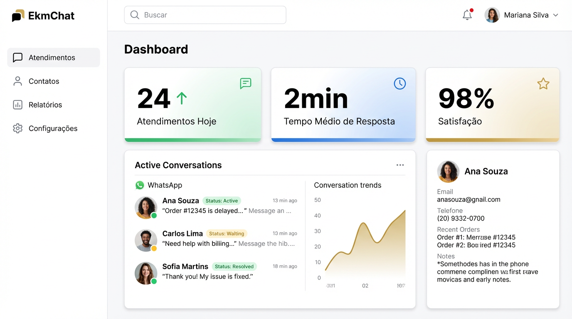Click the Order #1 entry in Recent Orders
The image size is (572, 319).
476,237
